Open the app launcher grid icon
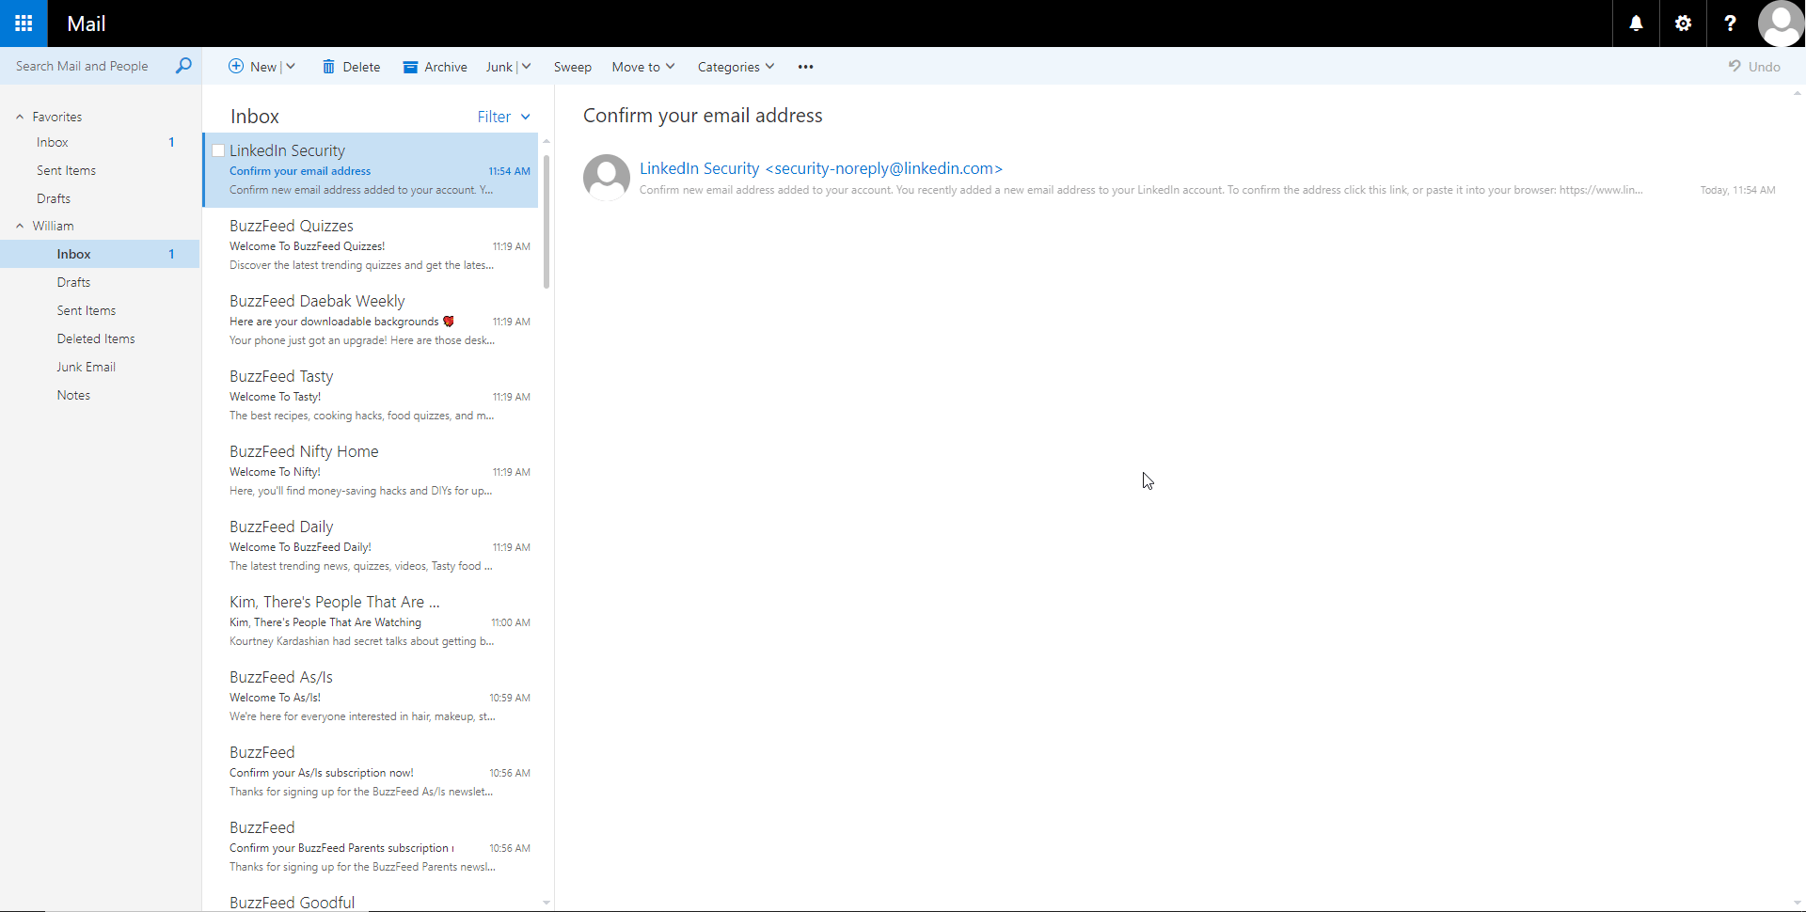The image size is (1806, 912). (24, 24)
